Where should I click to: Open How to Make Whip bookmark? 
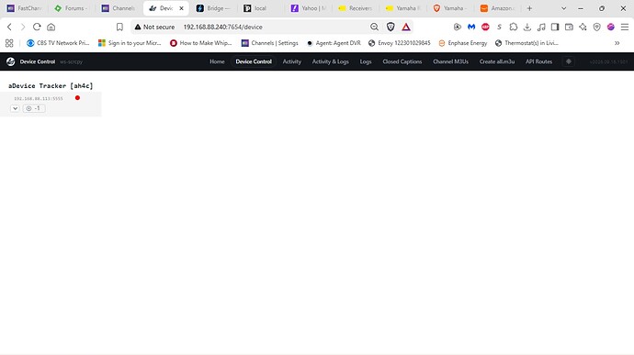pos(201,43)
